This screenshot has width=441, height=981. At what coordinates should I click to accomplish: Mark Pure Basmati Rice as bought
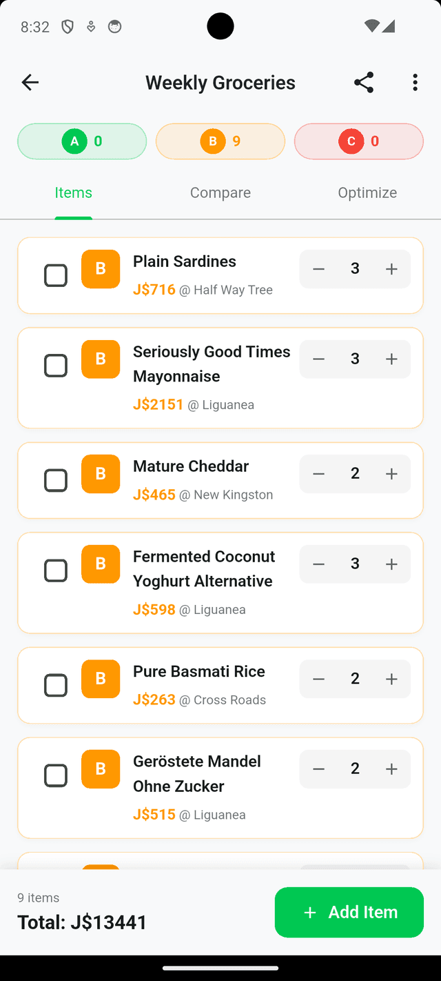(x=56, y=685)
